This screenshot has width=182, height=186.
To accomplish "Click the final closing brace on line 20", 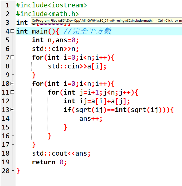I will (x=18, y=171).
